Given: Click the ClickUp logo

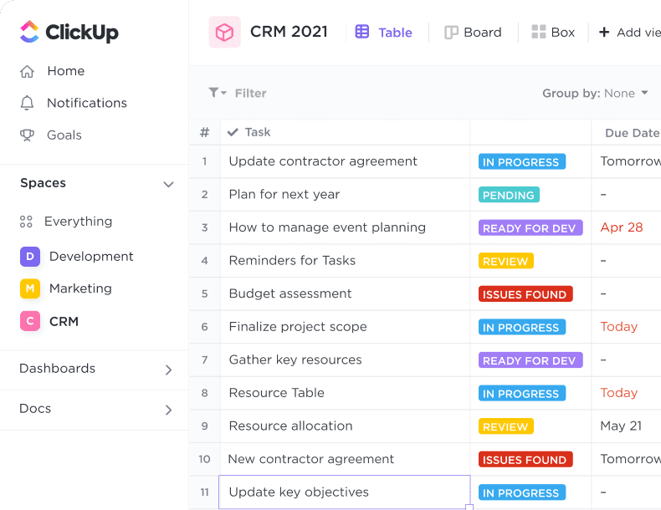Looking at the screenshot, I should (x=69, y=32).
